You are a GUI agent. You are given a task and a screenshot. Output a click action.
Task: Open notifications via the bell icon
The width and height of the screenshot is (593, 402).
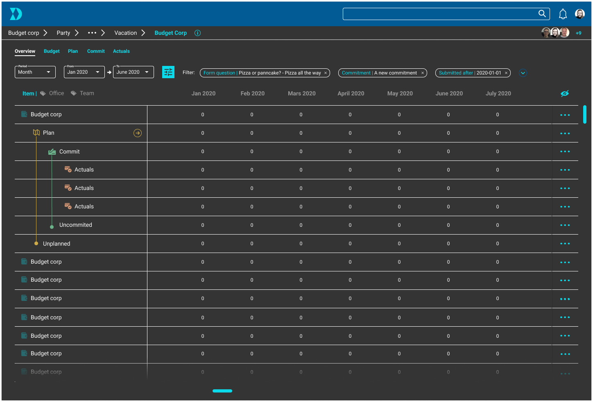(563, 14)
